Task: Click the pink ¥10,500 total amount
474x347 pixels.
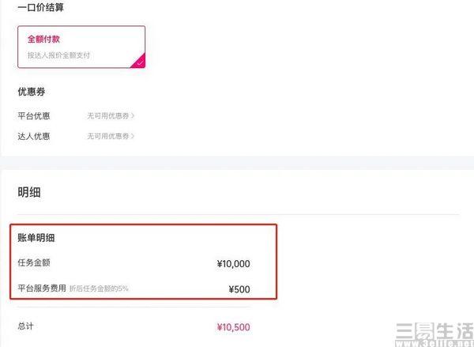Action: [233, 326]
